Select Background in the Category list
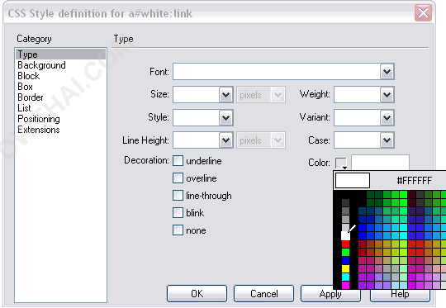The image size is (446, 308). click(41, 65)
